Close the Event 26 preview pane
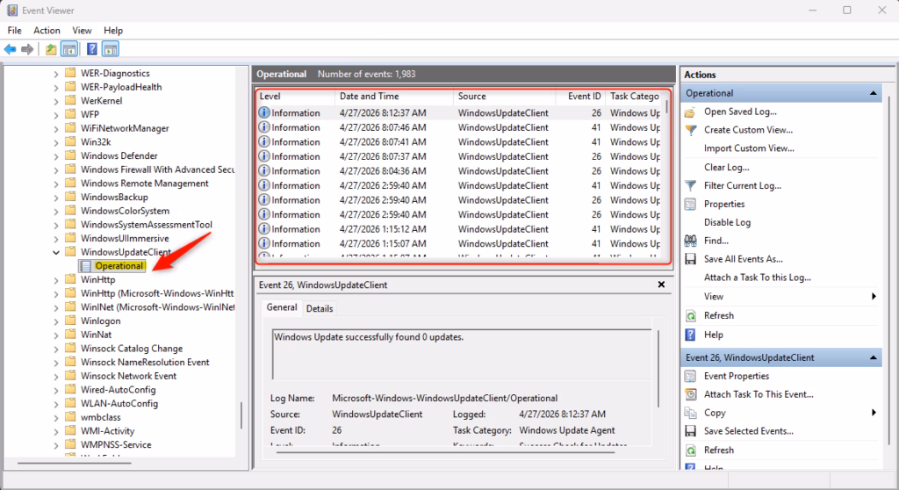This screenshot has height=490, width=899. (x=661, y=285)
